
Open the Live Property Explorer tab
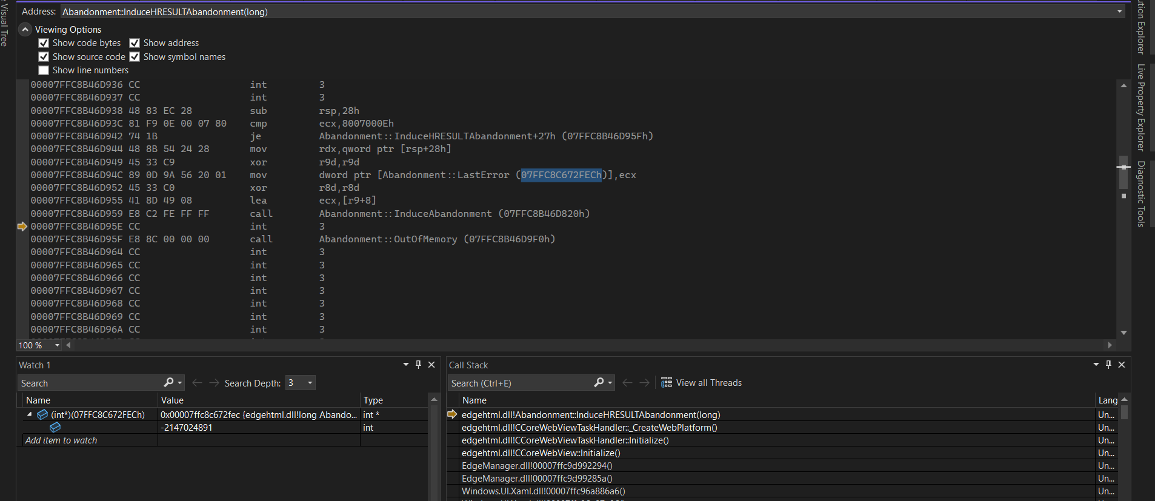point(1141,107)
